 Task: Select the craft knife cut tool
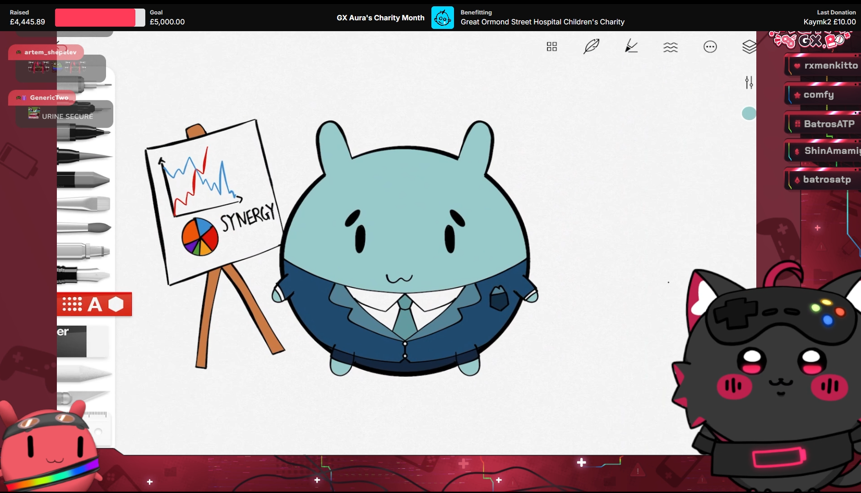(x=83, y=398)
